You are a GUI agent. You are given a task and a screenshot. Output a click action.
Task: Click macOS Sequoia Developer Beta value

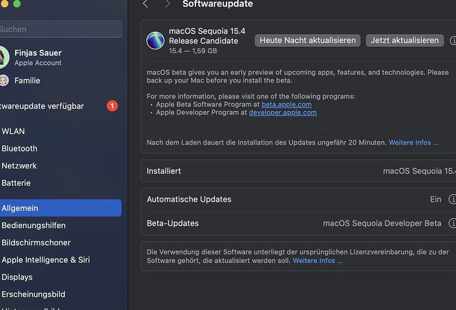[x=382, y=223]
